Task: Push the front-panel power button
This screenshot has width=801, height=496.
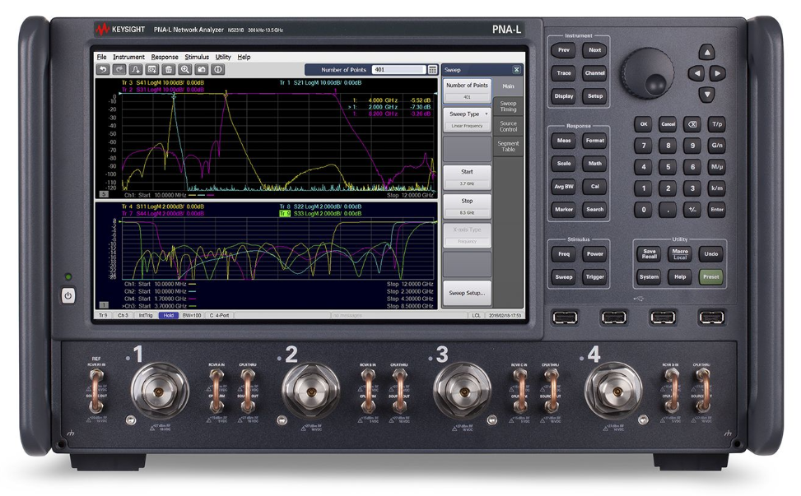Action: point(68,295)
